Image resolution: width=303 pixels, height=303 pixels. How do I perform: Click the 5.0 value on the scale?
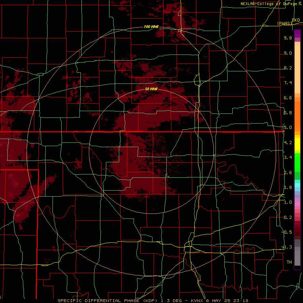click(288, 128)
